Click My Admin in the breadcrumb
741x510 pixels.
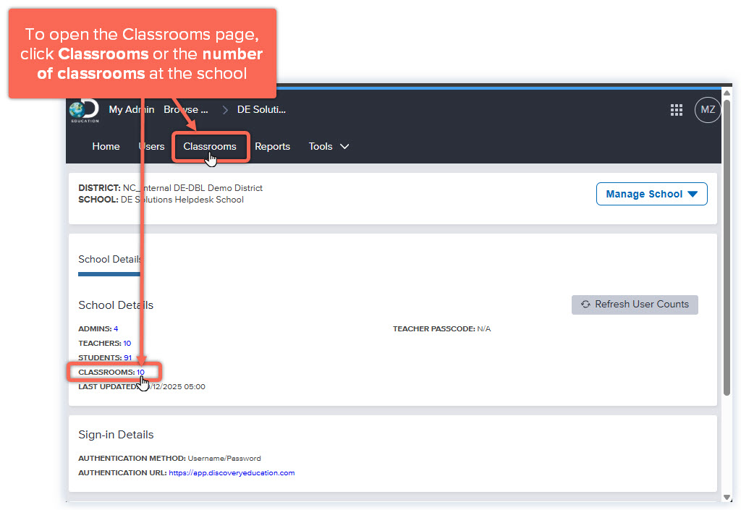(131, 109)
